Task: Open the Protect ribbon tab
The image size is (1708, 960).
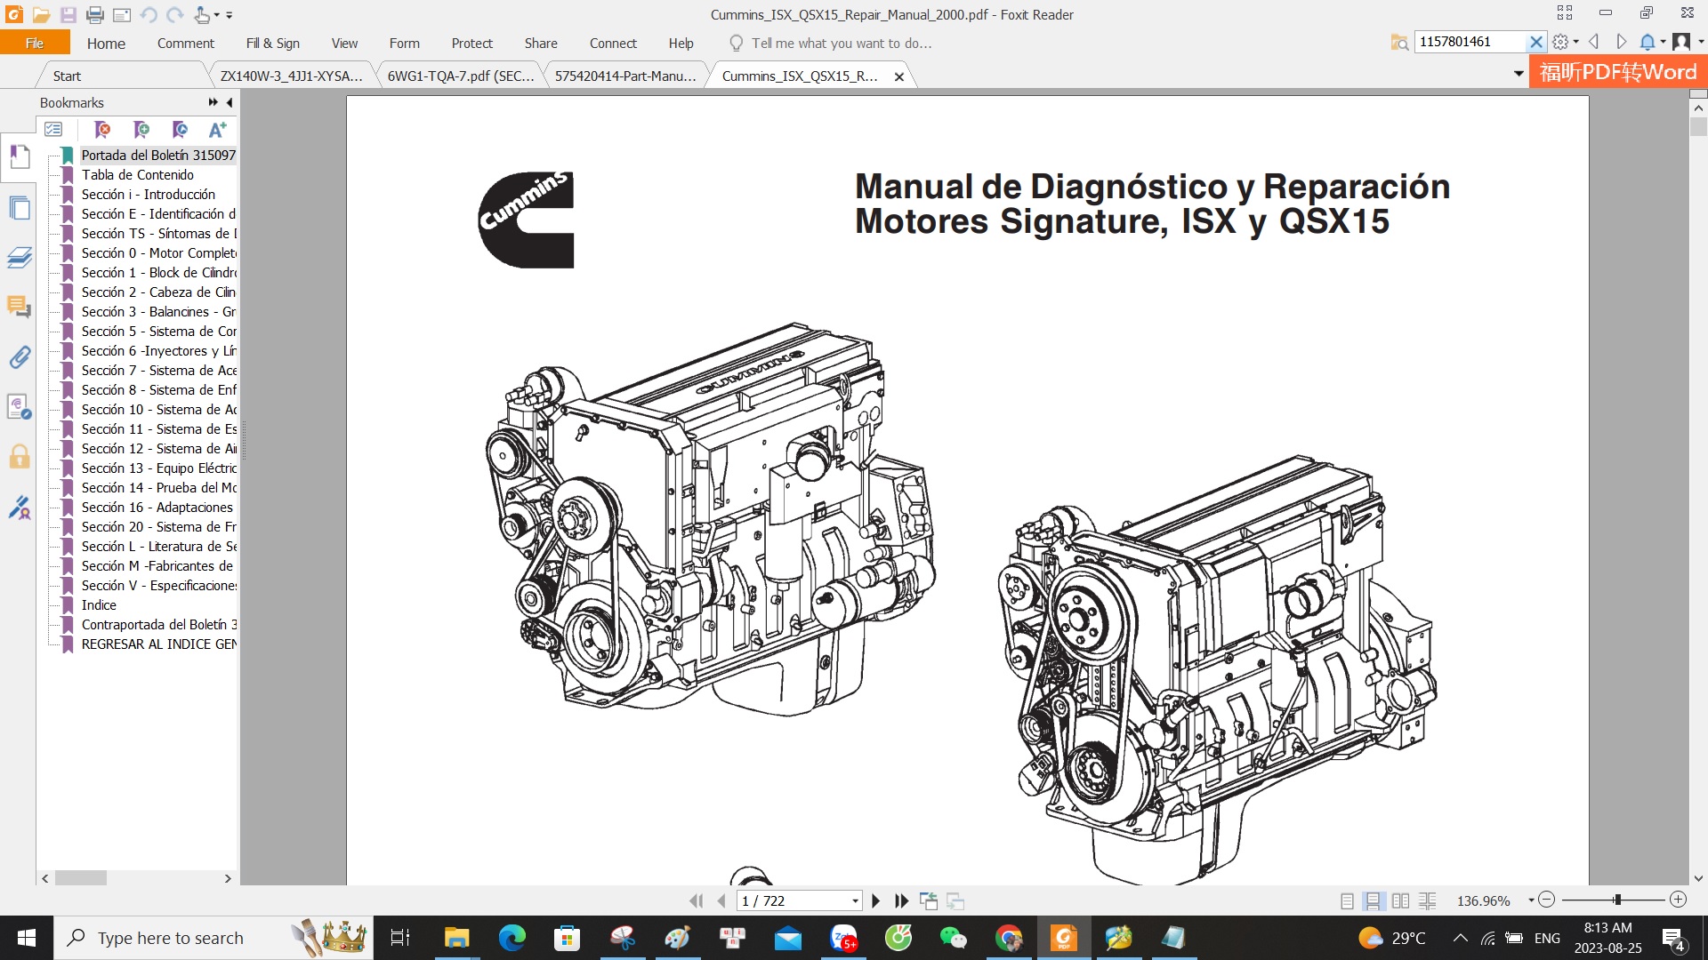Action: (x=471, y=43)
